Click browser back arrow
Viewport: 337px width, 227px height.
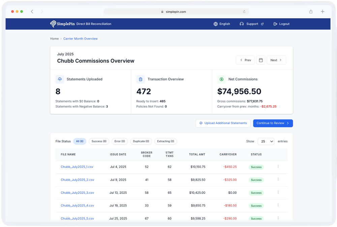click(32, 11)
